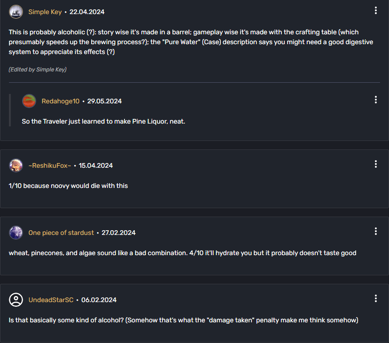Viewport: 389px width, 343px height.
Task: Open kebab menu for stardust's comment
Action: coord(375,231)
